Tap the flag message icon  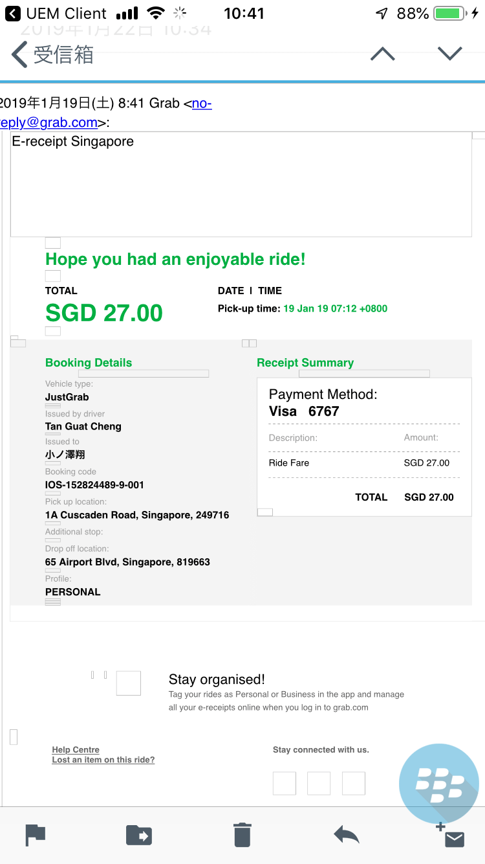tap(36, 835)
